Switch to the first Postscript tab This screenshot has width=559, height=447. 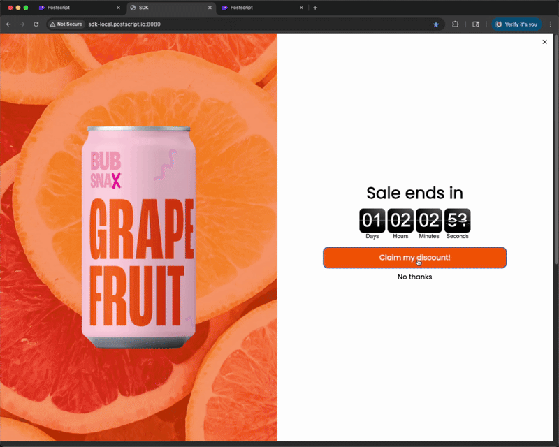coord(79,8)
